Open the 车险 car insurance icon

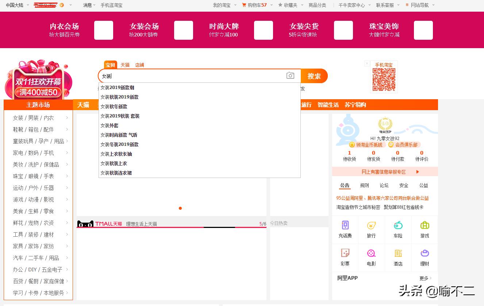coord(398,229)
